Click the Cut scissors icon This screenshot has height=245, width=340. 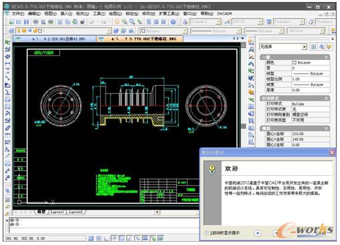[x=60, y=22]
